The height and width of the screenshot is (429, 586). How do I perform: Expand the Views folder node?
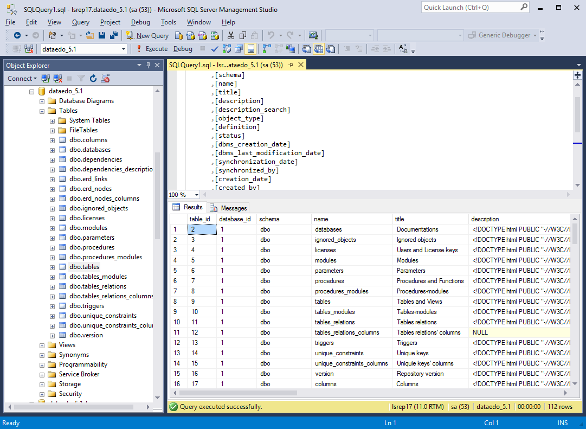pos(42,345)
